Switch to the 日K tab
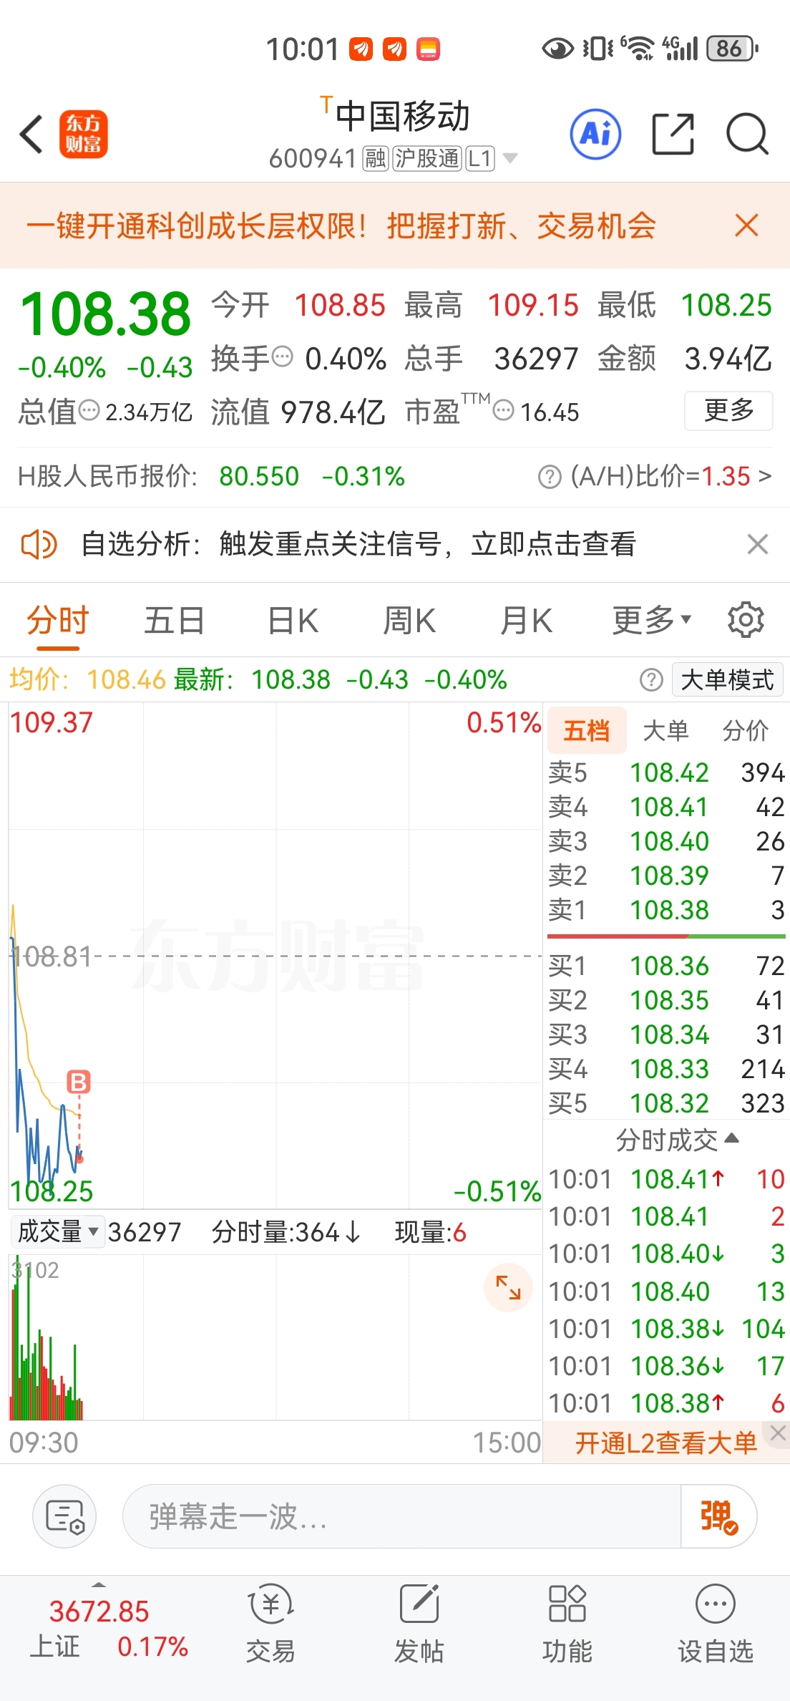 [293, 620]
